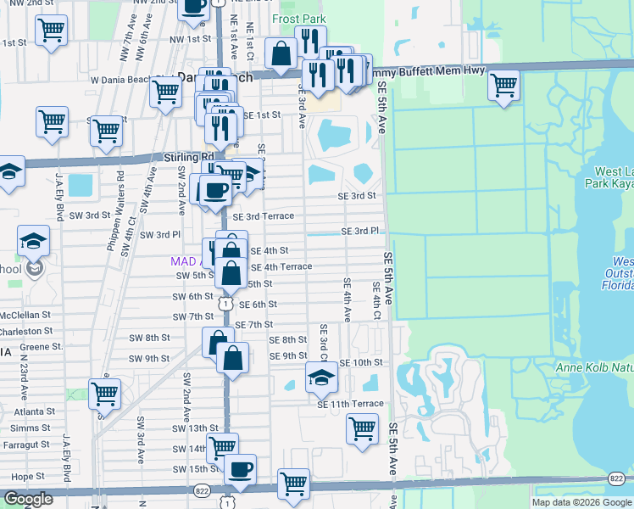Click the Stirling Rd street label
The image size is (634, 509).
[x=189, y=158]
